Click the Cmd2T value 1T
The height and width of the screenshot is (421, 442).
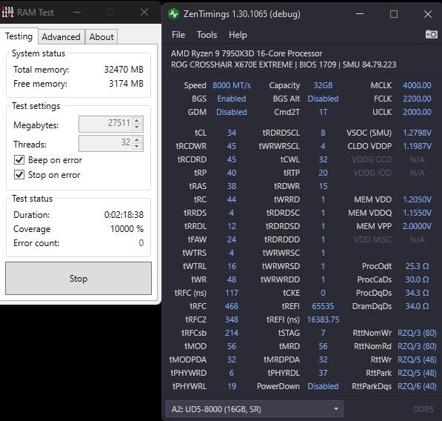point(323,112)
